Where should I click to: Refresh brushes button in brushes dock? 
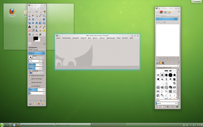pos(177,107)
